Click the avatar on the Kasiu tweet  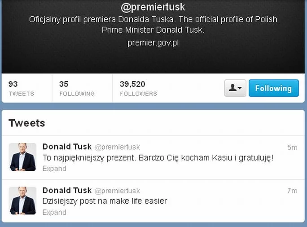point(22,157)
